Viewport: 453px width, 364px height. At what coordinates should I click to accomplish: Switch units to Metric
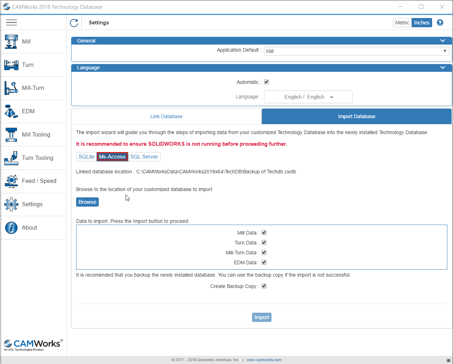pyautogui.click(x=402, y=23)
